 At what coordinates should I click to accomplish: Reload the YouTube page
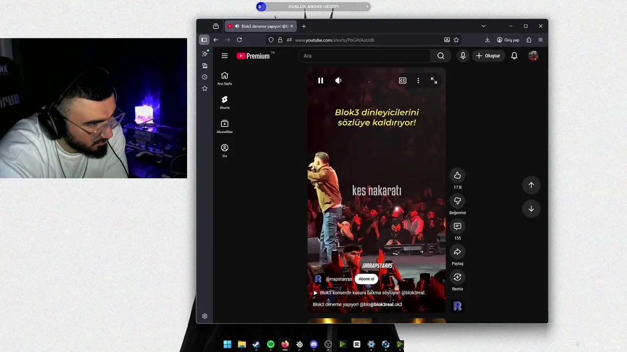point(240,40)
